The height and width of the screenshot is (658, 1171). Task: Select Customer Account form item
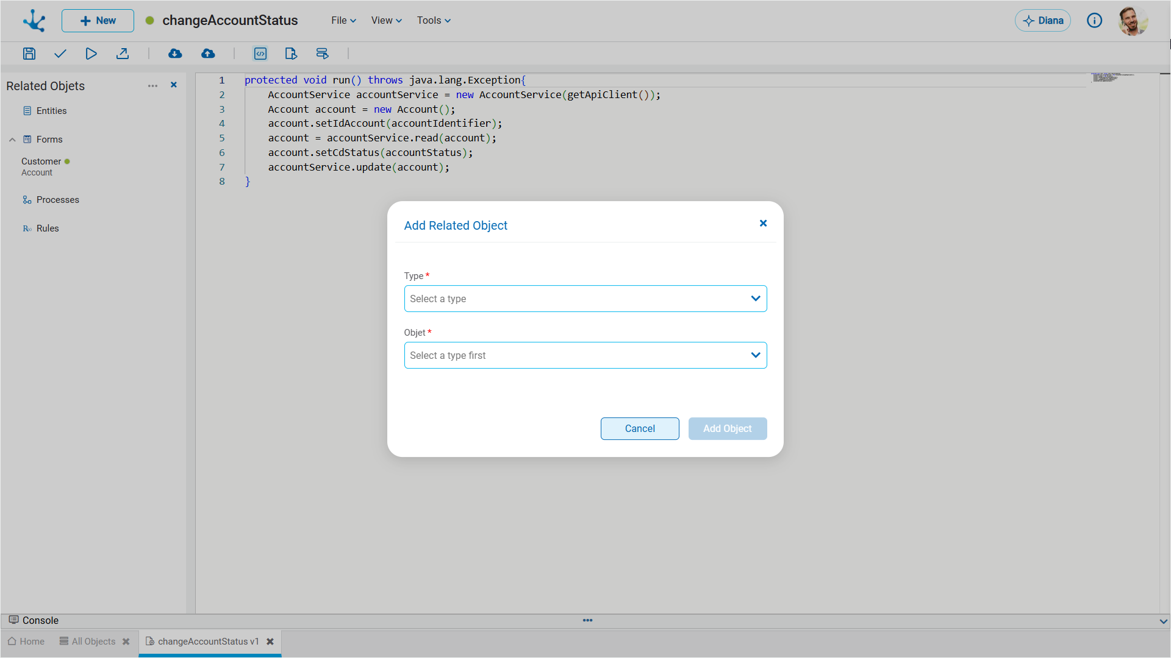pos(46,166)
